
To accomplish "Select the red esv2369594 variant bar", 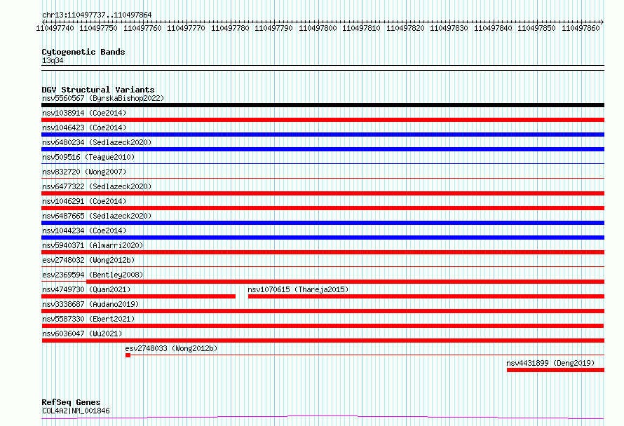I will [x=345, y=282].
